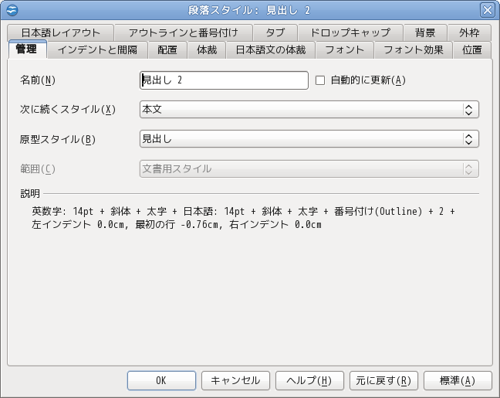Screen dimensions: 500x398
Task: Open the インデントと間隔 tab
Action: pyautogui.click(x=97, y=49)
